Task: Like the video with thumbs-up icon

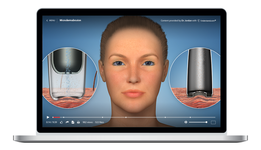Action: coord(61,122)
